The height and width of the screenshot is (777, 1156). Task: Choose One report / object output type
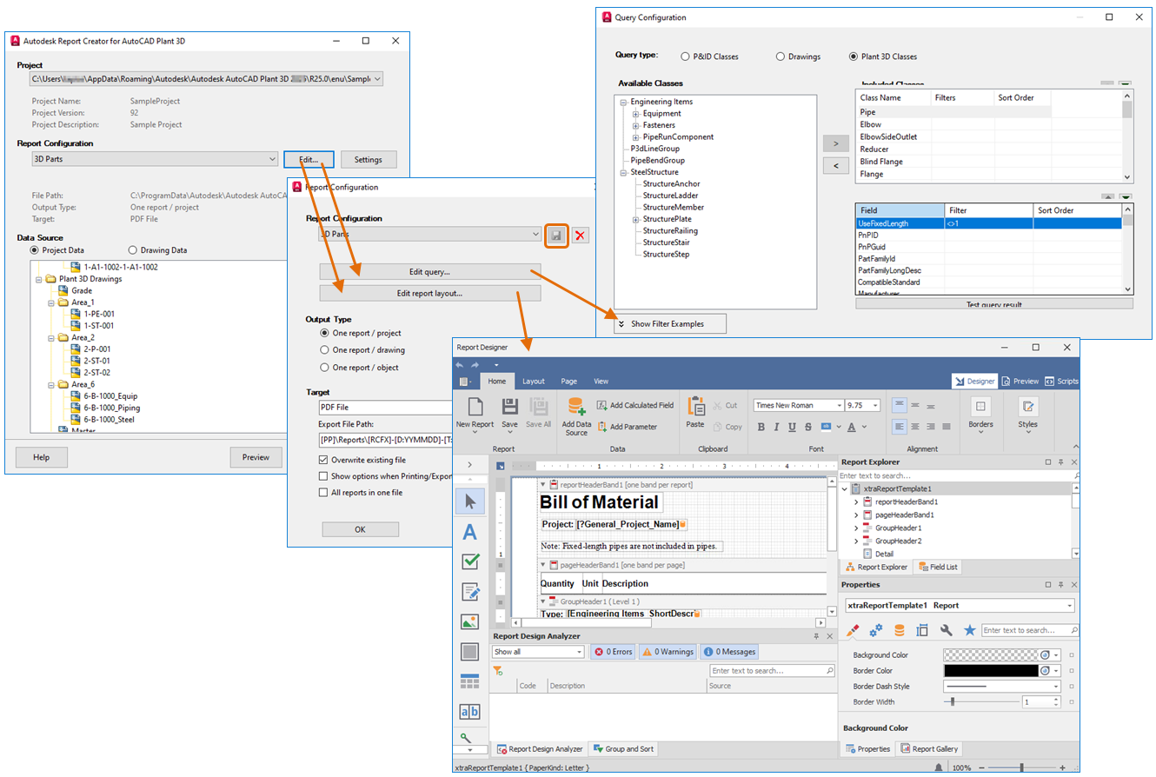[x=325, y=368]
